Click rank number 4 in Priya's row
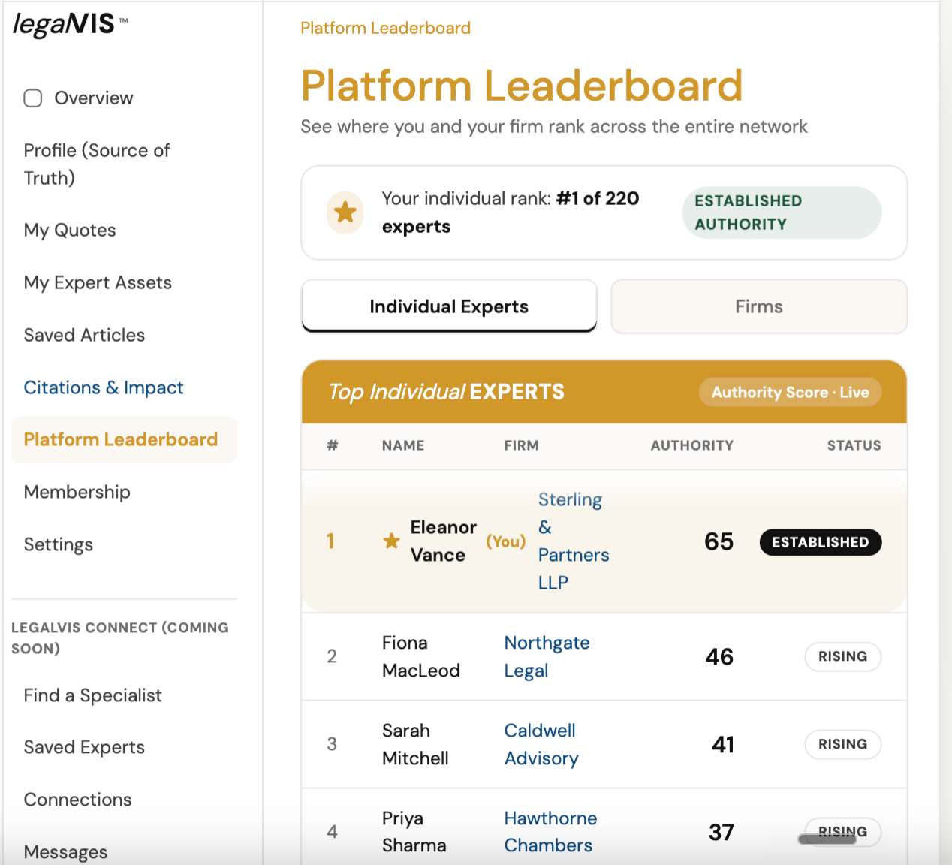952x865 pixels. click(x=332, y=832)
